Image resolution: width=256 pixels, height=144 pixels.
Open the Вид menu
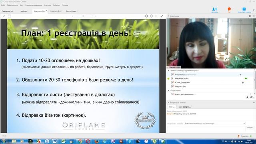pyautogui.click(x=21, y=5)
